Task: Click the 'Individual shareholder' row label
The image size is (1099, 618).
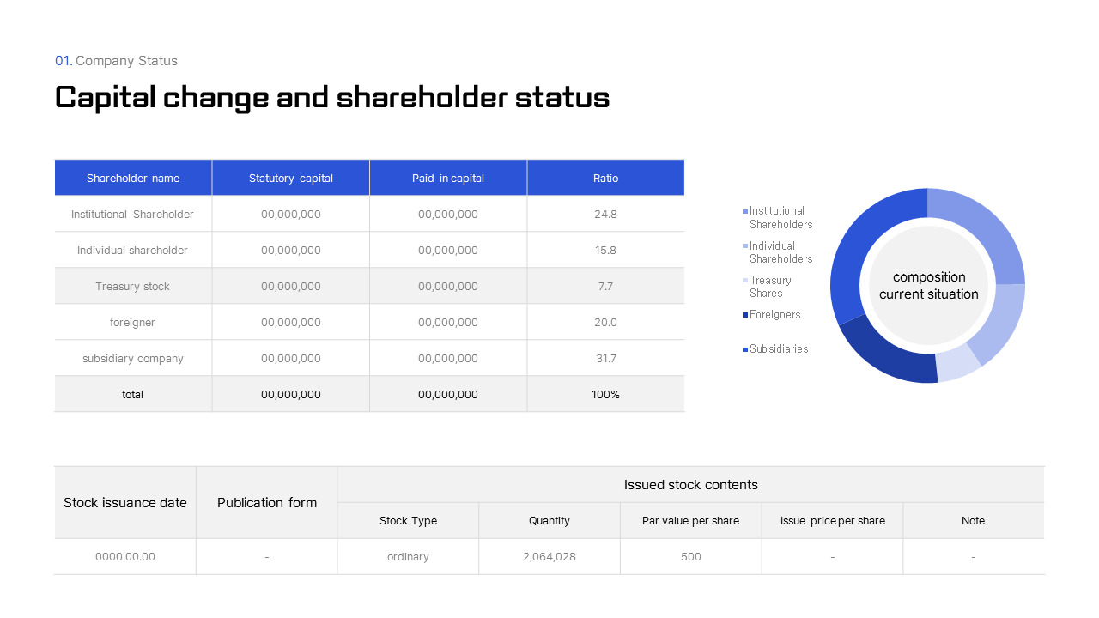Action: click(132, 251)
